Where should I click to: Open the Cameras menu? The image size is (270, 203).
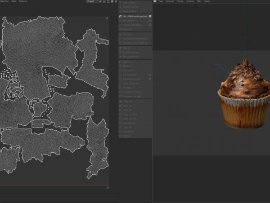tap(170, 1)
